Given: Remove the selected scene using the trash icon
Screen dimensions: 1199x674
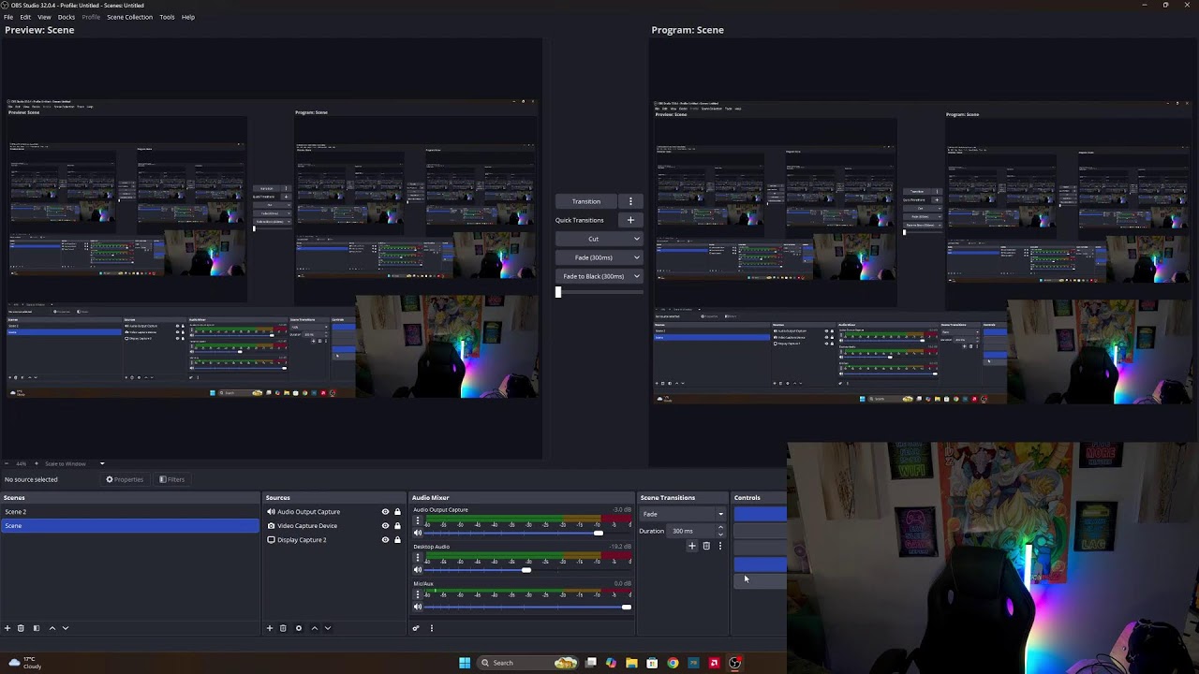Looking at the screenshot, I should [x=21, y=628].
